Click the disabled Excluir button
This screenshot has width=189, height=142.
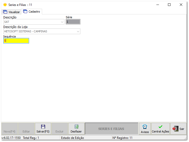[x=59, y=129]
